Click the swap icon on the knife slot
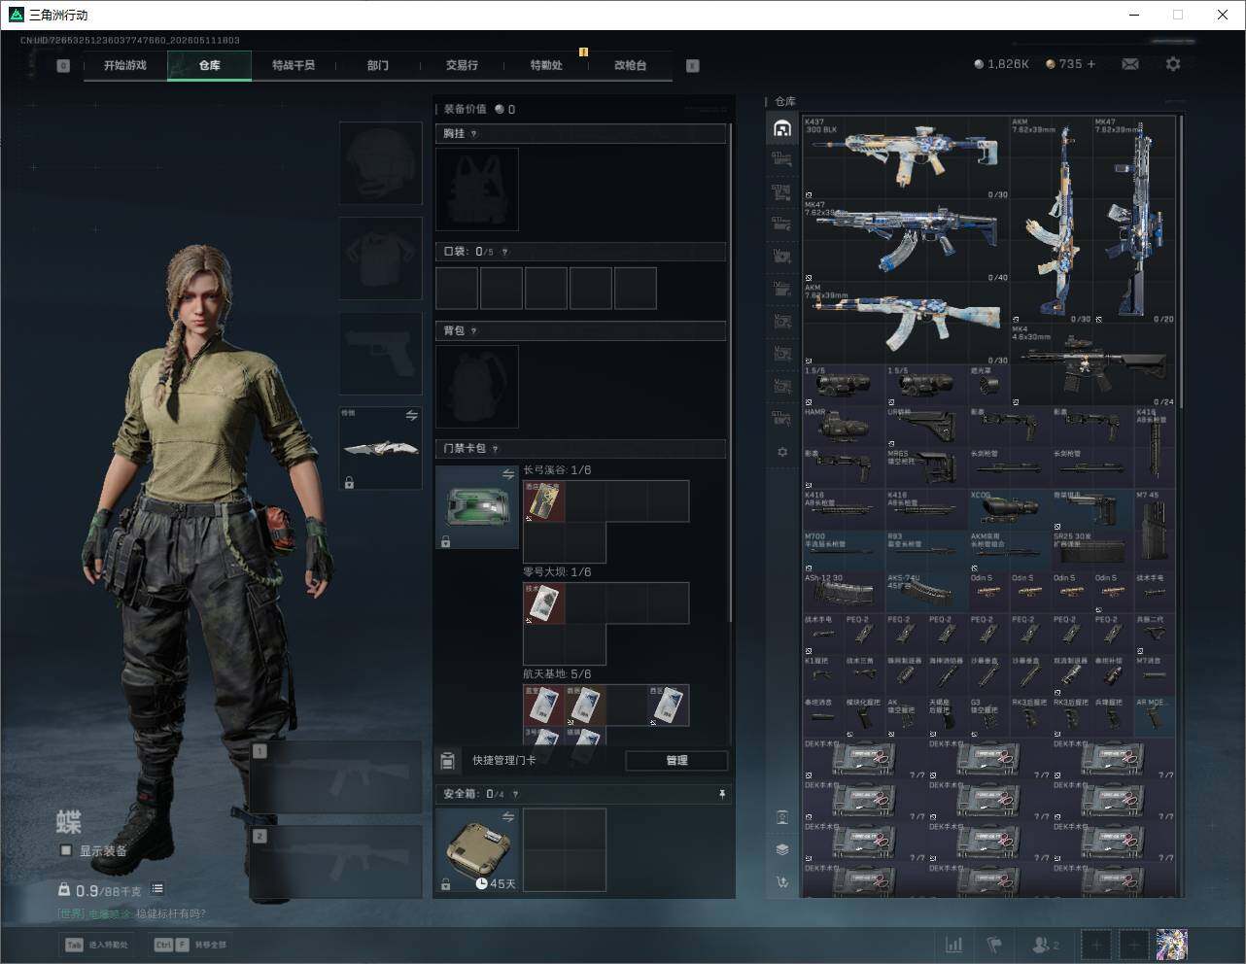The width and height of the screenshot is (1246, 964). tap(412, 416)
